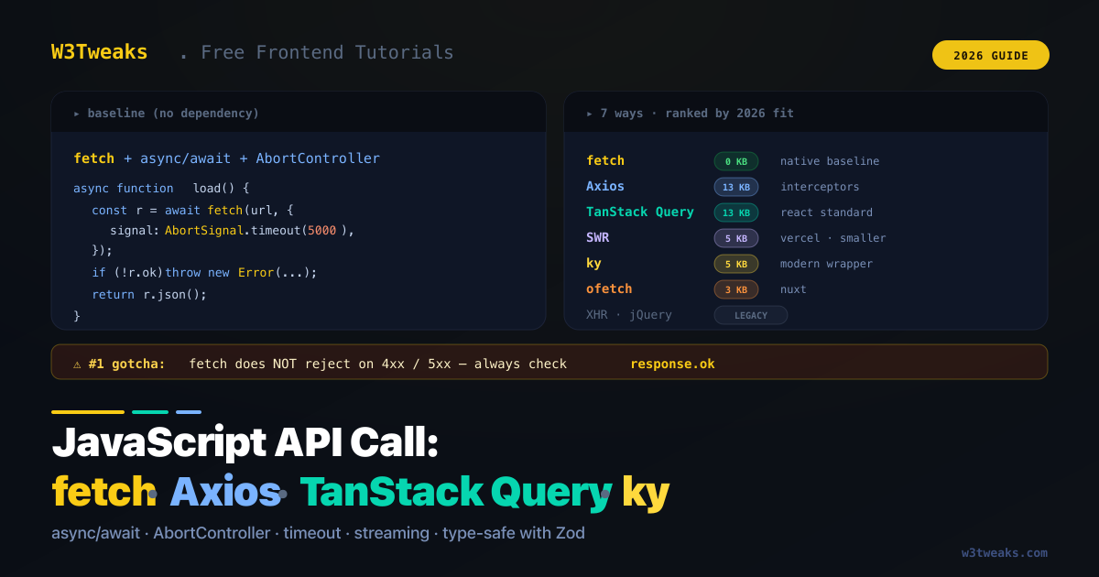Click the blue 'Axios' headline word

[225, 492]
